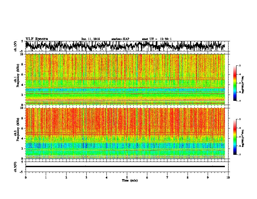Click the ch.1 voltage waveform trace panel
The image size is (257, 199).
[127, 46]
